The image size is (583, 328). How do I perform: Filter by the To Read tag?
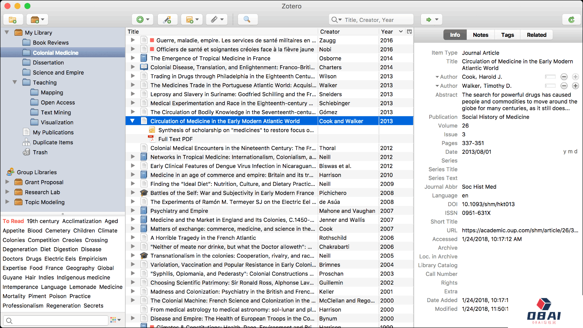click(13, 221)
